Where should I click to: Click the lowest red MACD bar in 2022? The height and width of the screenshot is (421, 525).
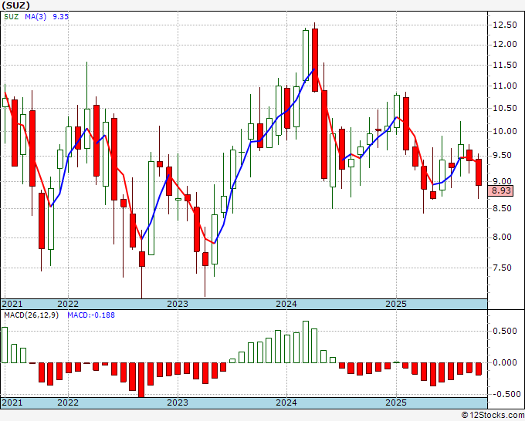[141, 380]
